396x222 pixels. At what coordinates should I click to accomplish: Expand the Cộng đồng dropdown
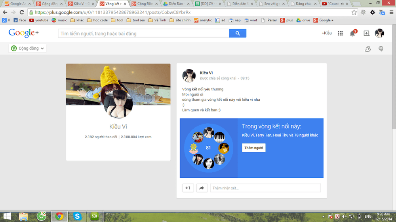(x=28, y=48)
